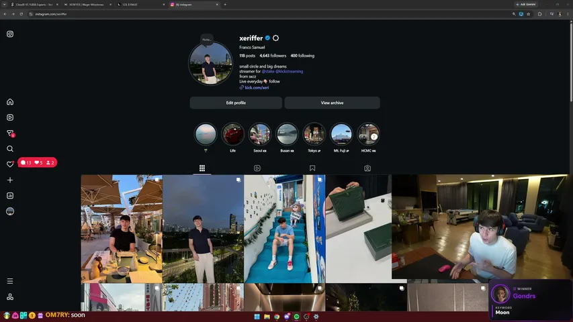Open the kick.com/xeri link

[x=257, y=88]
